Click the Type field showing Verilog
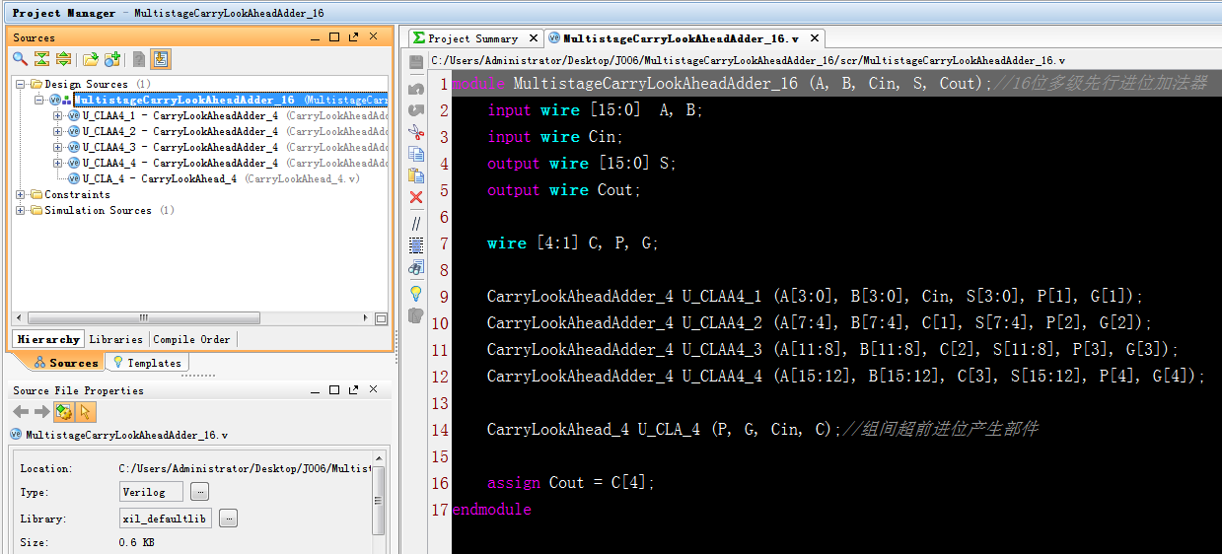The image size is (1222, 554). [151, 492]
